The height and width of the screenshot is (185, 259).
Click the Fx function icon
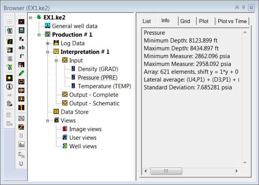pos(21,39)
